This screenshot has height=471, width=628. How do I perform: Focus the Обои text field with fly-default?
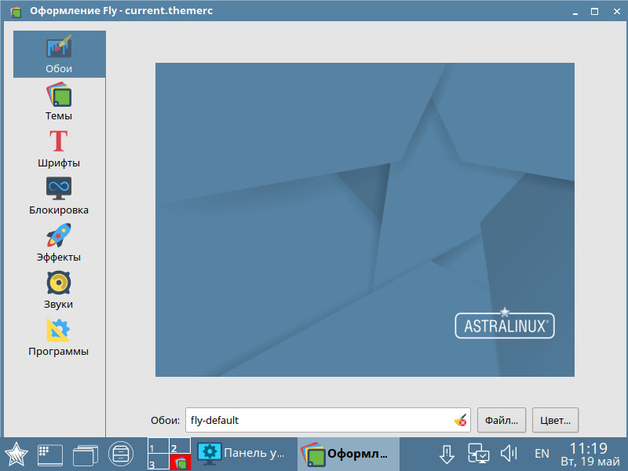coord(327,420)
